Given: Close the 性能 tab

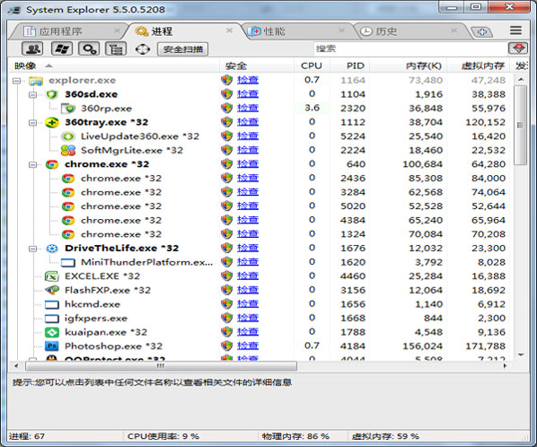Looking at the screenshot, I should point(341,31).
